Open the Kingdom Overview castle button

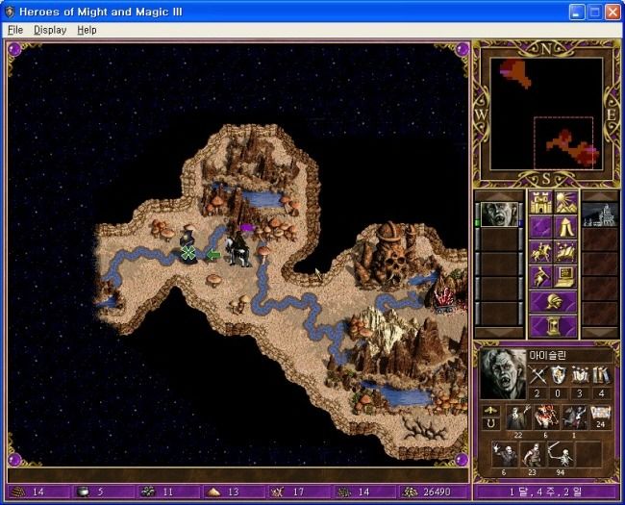[x=540, y=203]
